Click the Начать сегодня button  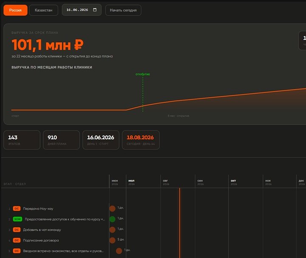pyautogui.click(x=123, y=10)
